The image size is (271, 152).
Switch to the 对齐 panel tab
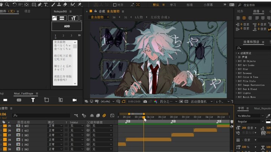pyautogui.click(x=240, y=11)
